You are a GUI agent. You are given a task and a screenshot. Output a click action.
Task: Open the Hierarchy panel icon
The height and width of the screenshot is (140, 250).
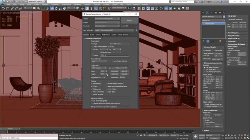coord(211,12)
